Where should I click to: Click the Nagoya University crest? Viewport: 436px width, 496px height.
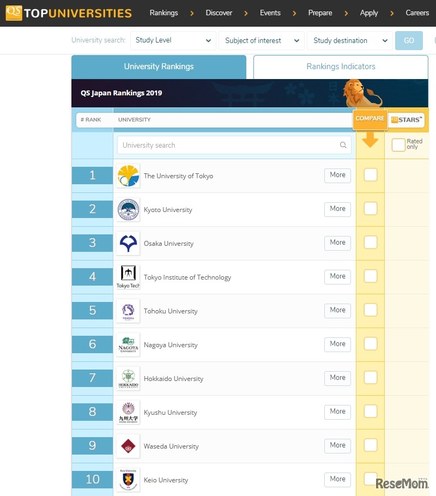tap(128, 344)
